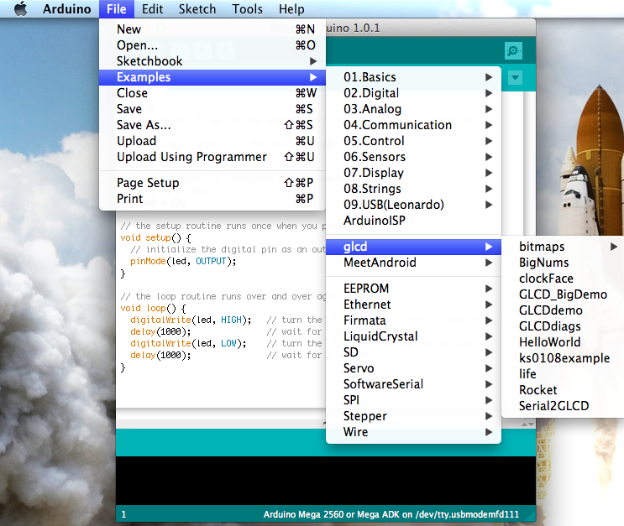This screenshot has width=624, height=526.
Task: Choose Print in File menu
Action: click(x=212, y=198)
